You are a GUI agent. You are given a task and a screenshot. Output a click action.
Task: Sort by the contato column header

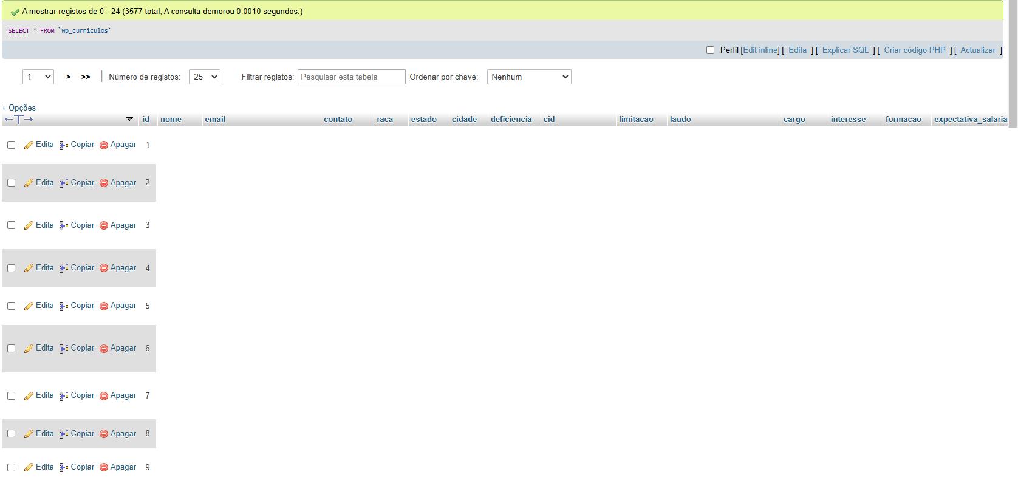[338, 119]
